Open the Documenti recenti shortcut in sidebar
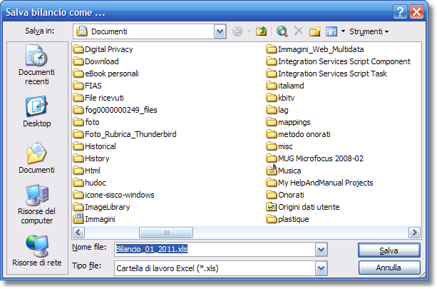This screenshot has width=437, height=289. click(36, 65)
